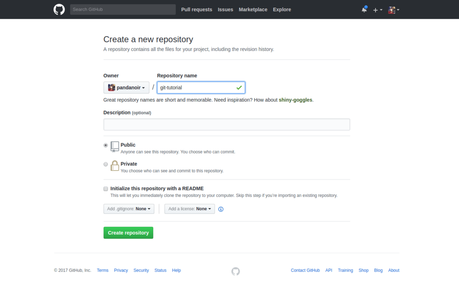Image resolution: width=459 pixels, height=295 pixels.
Task: Open the plus create-new menu
Action: tap(377, 10)
